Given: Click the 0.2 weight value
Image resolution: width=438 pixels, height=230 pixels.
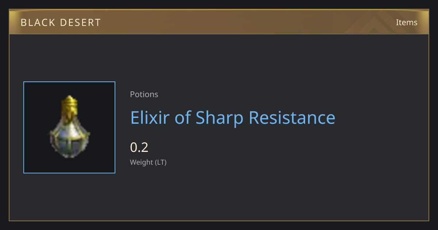Looking at the screenshot, I should pyautogui.click(x=139, y=147).
